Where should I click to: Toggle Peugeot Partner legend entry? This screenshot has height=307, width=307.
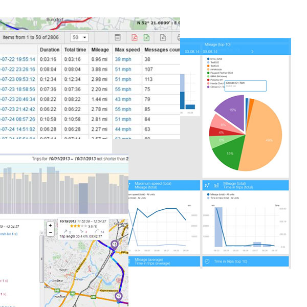pos(220,73)
